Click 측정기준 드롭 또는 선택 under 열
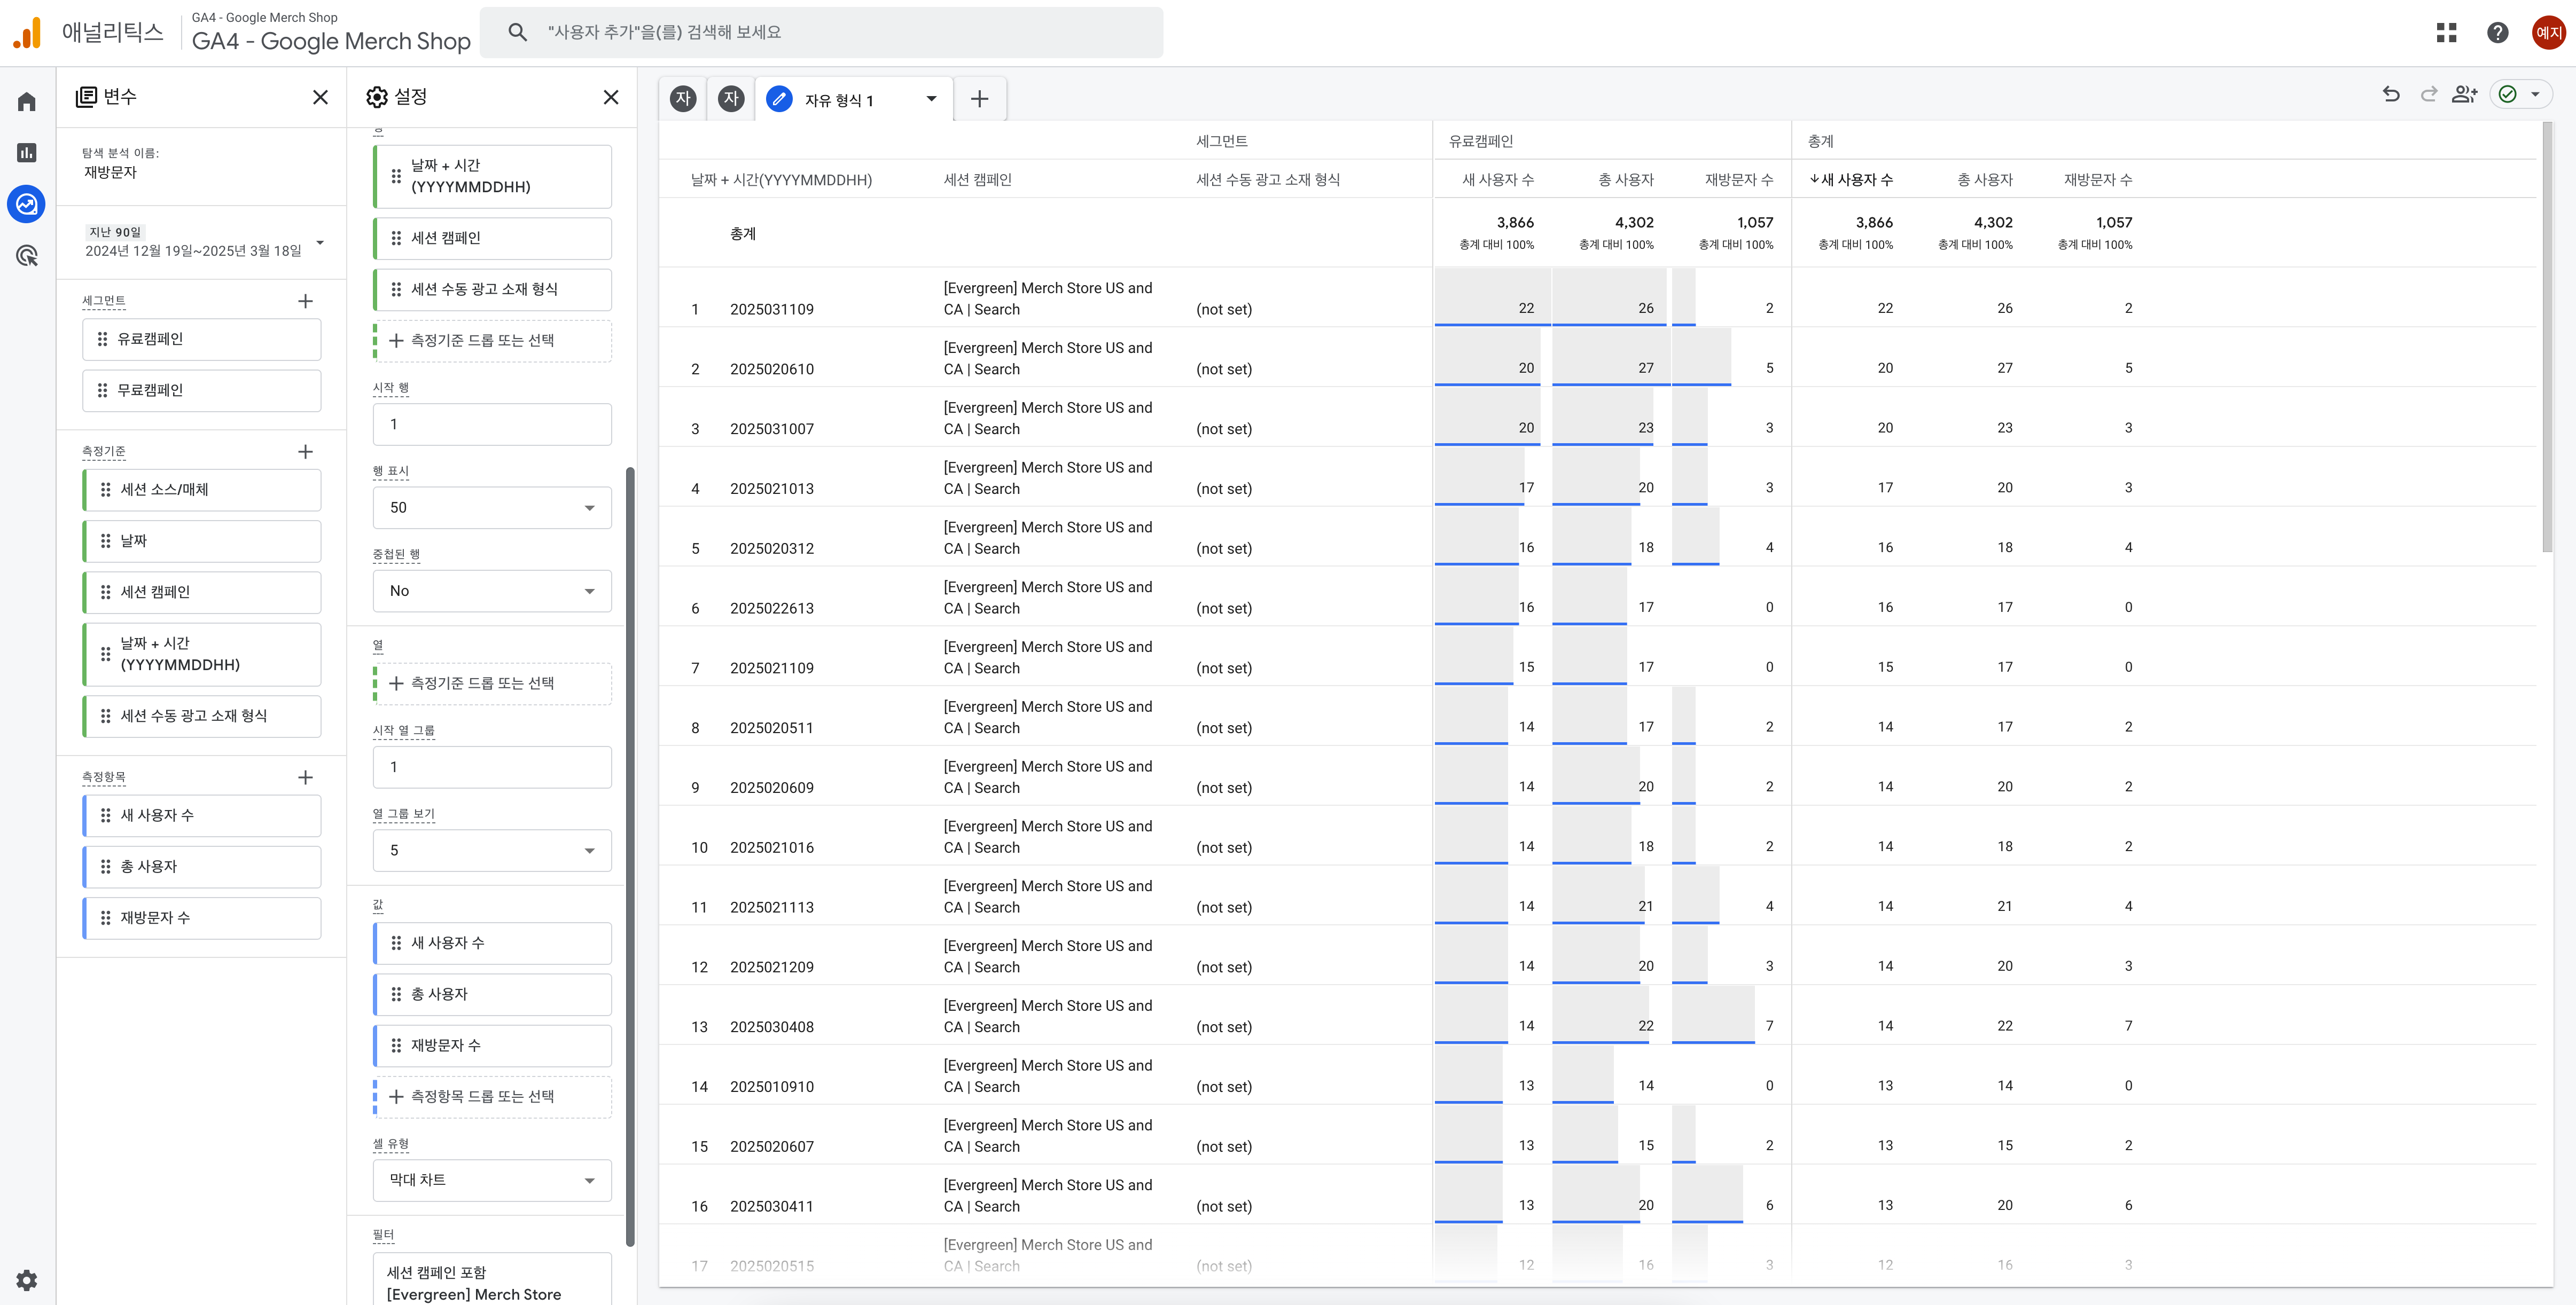 492,683
